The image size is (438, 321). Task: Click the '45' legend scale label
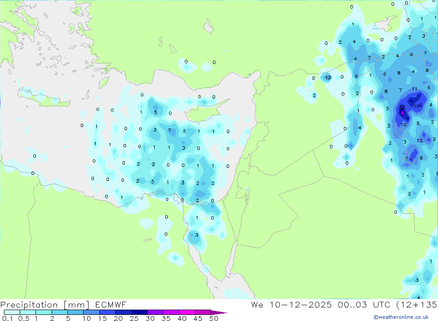click(198, 318)
